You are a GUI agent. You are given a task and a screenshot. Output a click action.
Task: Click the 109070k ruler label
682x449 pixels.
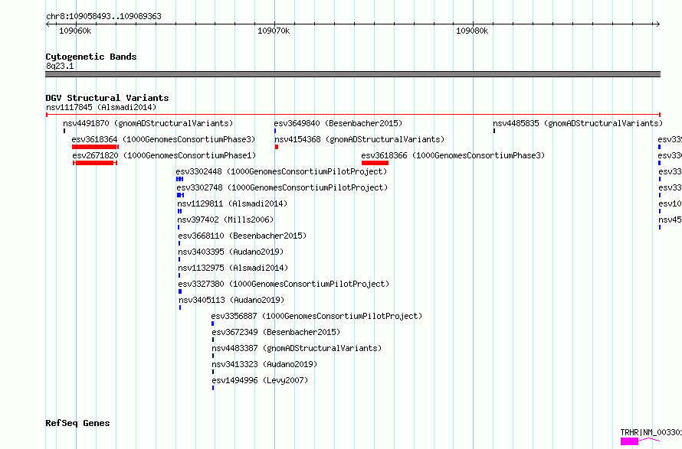[274, 31]
